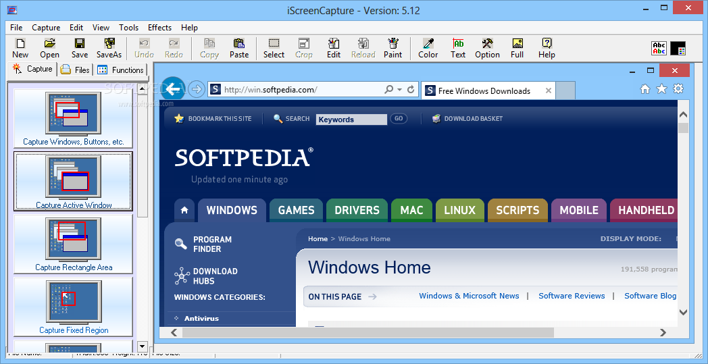
Task: Click capture list scroll down arrow
Action: coord(143,347)
